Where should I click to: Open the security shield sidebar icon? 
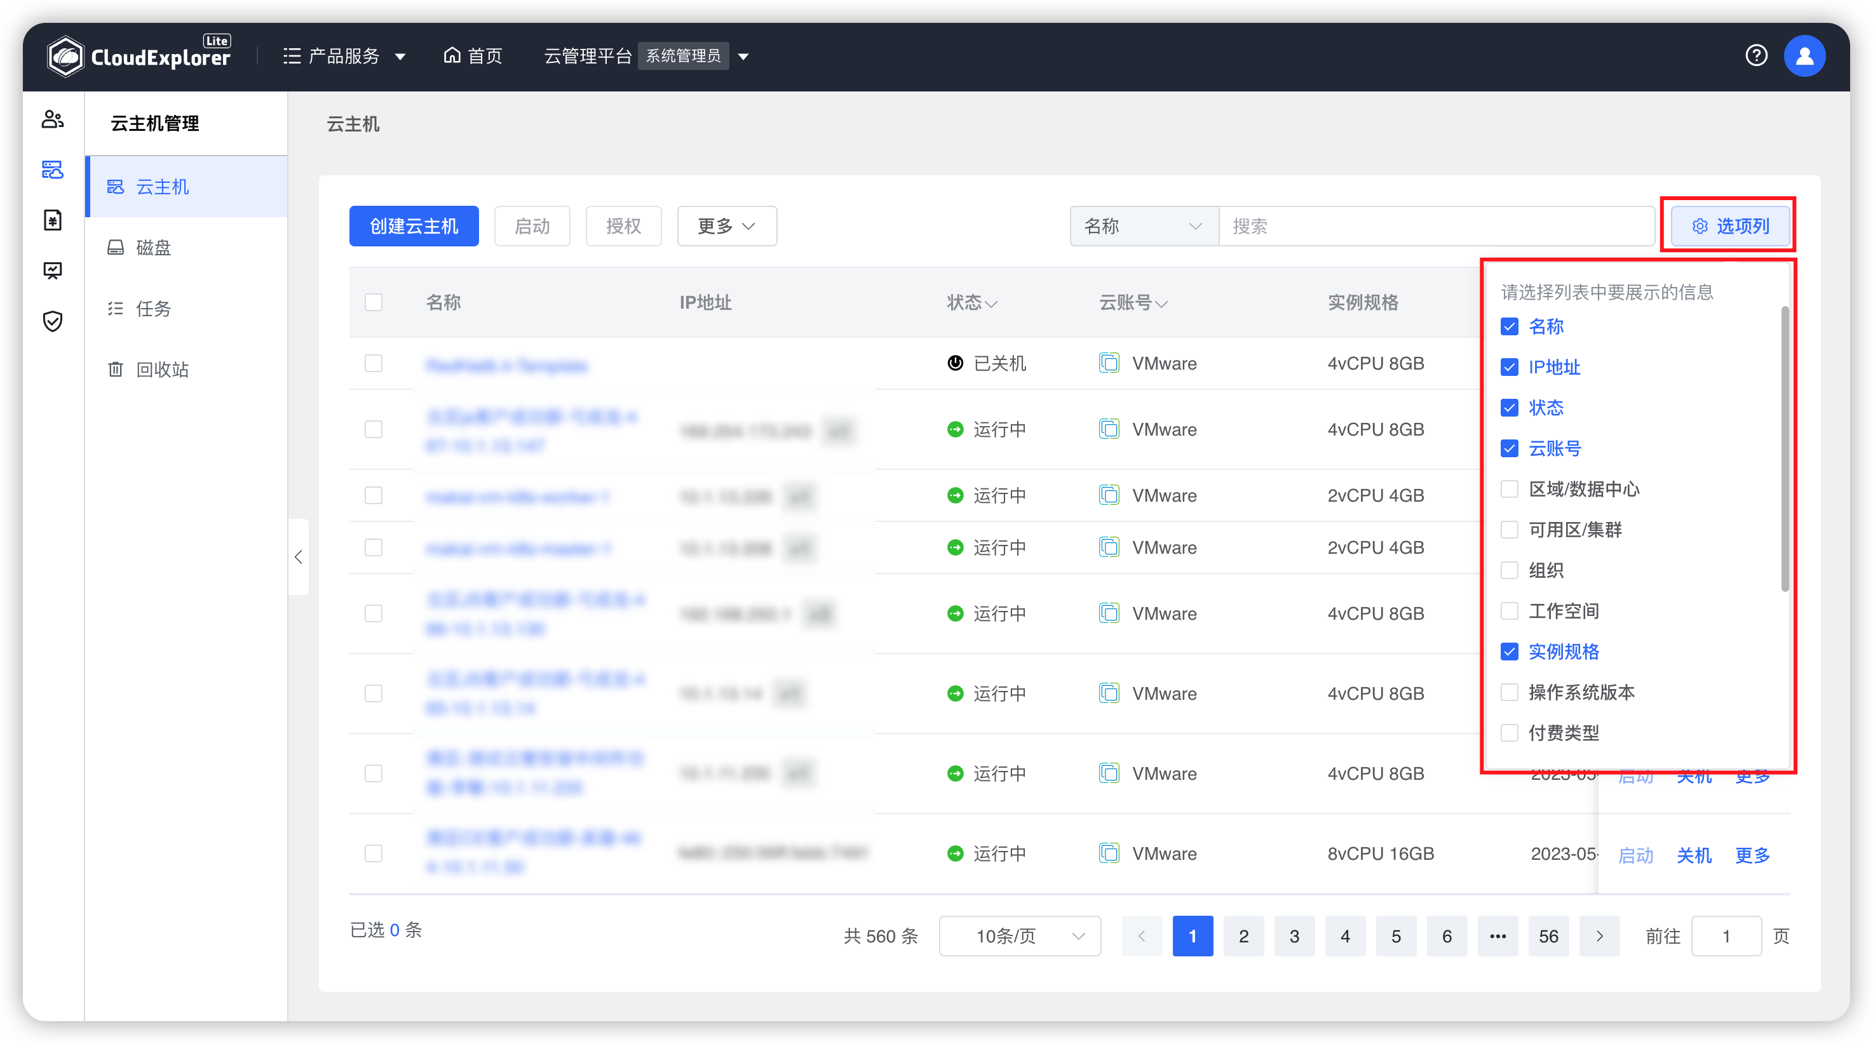point(52,321)
